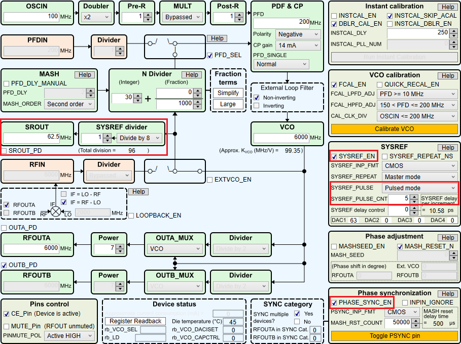Click Simplify in Fraction terms
This screenshot has height=344, width=461.
[227, 93]
